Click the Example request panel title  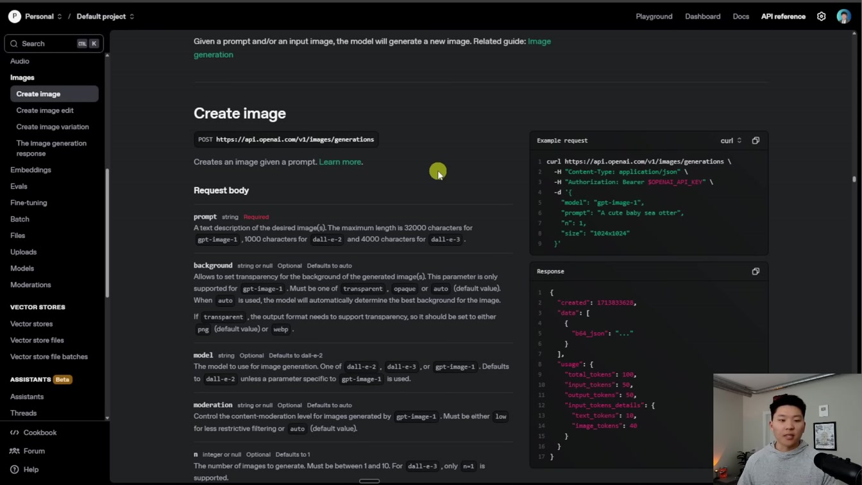[562, 140]
